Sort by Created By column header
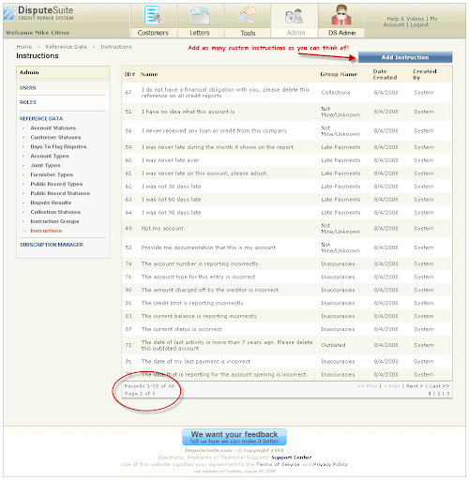The image size is (469, 480). [x=425, y=74]
